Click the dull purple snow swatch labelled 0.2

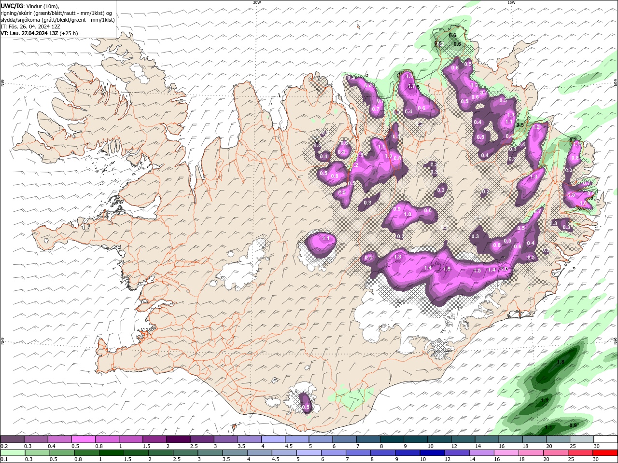pos(12,439)
